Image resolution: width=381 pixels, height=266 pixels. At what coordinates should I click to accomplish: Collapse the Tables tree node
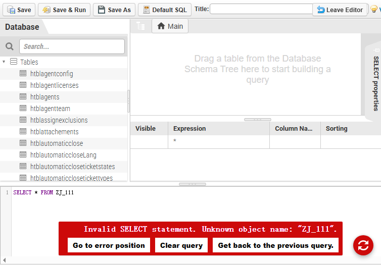tap(4, 62)
